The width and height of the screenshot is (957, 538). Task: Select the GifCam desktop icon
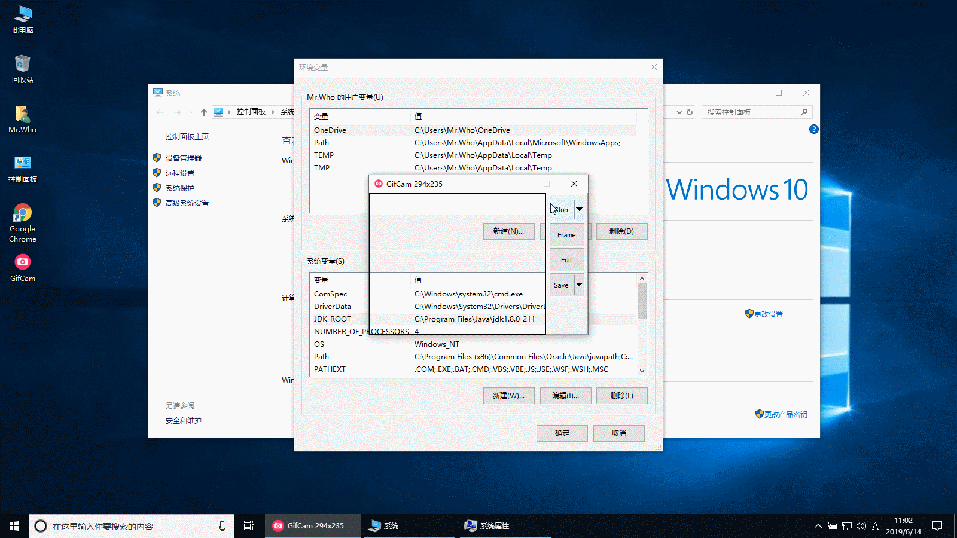click(x=23, y=268)
